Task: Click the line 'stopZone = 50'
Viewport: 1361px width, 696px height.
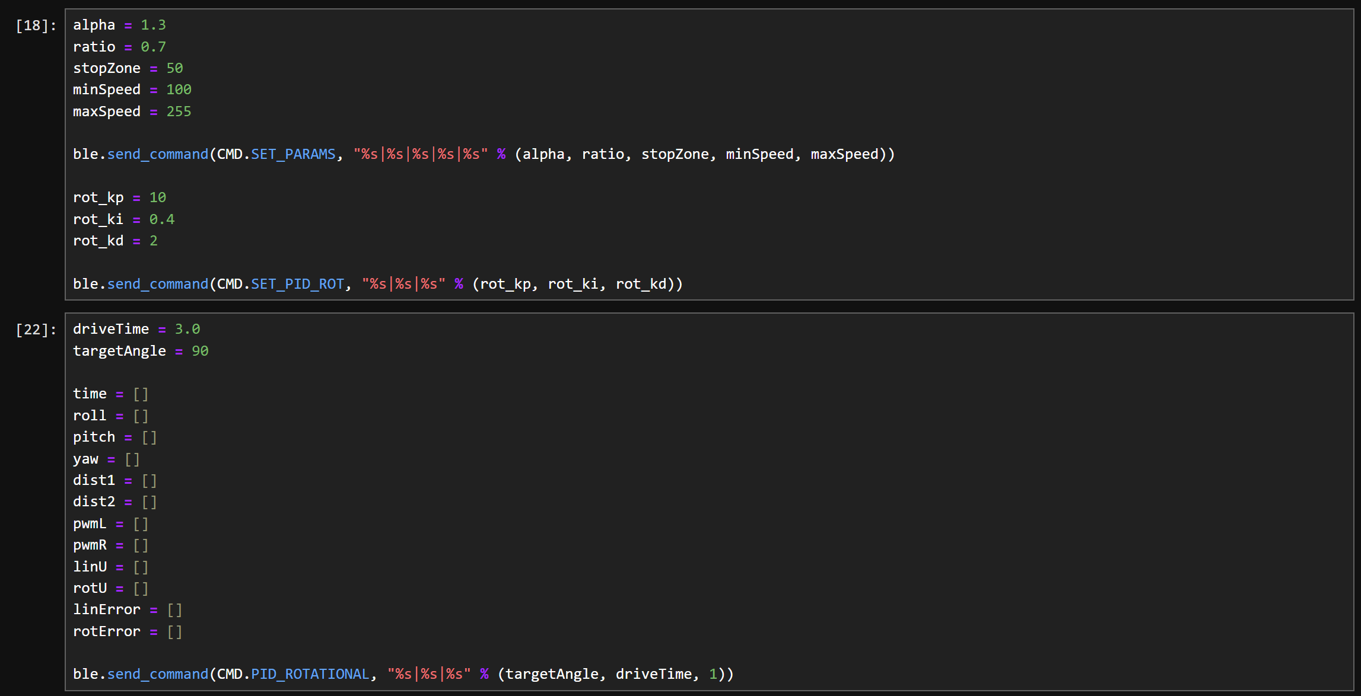Action: pyautogui.click(x=128, y=68)
